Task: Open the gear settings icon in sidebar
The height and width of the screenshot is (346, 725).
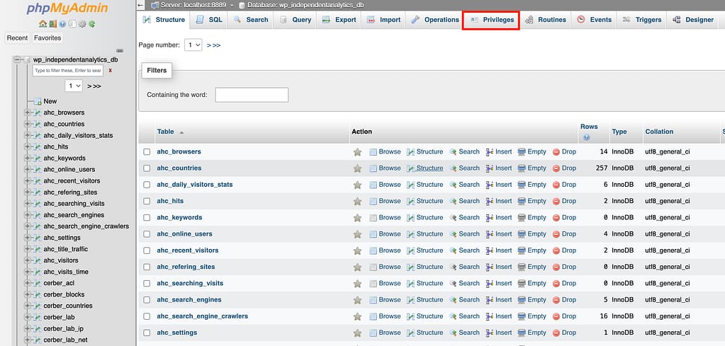Action: (x=82, y=24)
